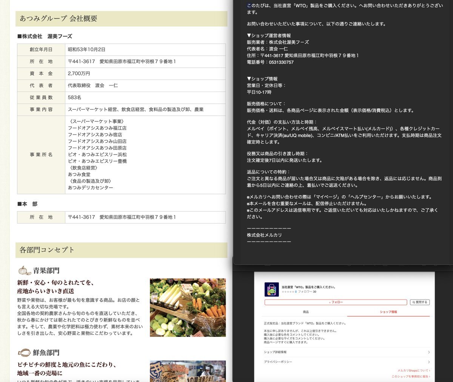Click 平日10-17時 business hours line
The width and height of the screenshot is (453, 382).
259,92
